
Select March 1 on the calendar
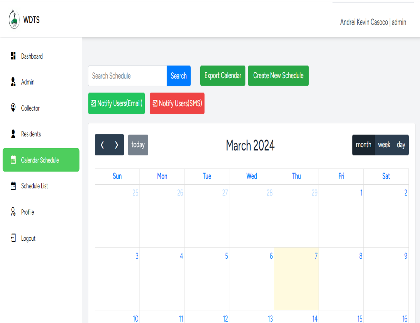point(341,216)
